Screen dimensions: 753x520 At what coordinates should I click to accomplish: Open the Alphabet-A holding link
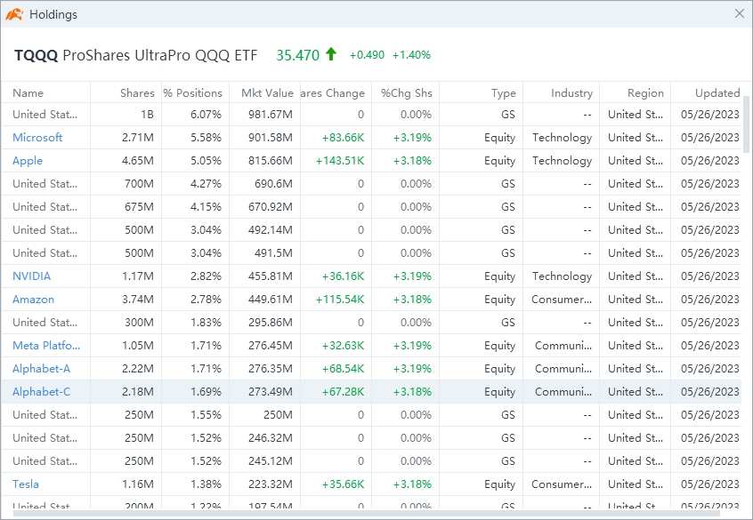pos(41,369)
